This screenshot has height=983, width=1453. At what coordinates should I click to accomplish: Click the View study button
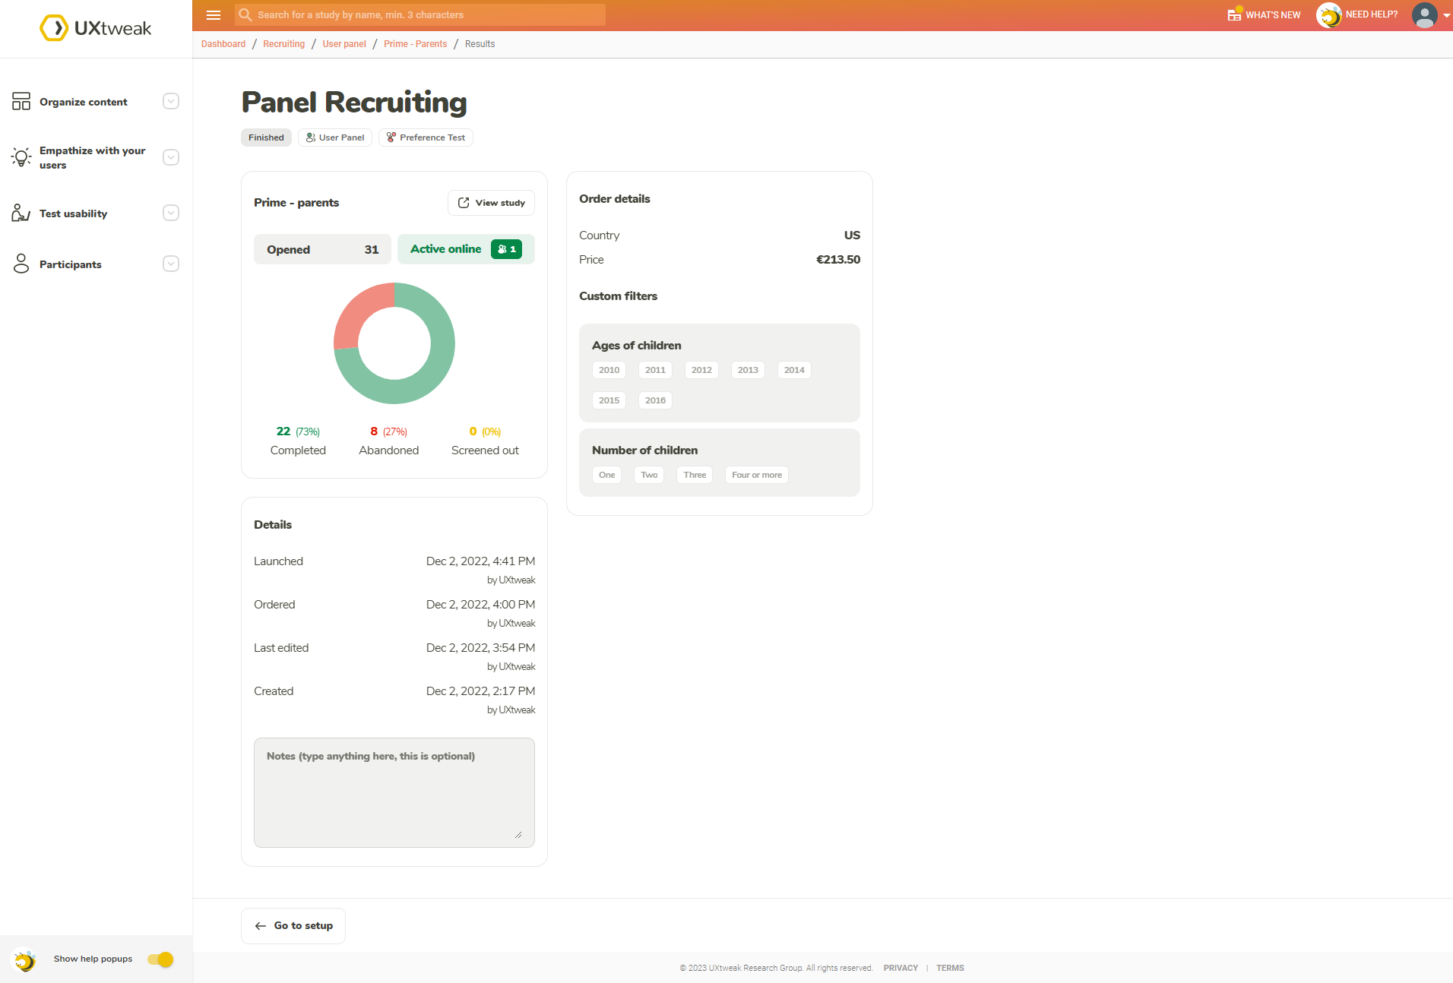(491, 203)
